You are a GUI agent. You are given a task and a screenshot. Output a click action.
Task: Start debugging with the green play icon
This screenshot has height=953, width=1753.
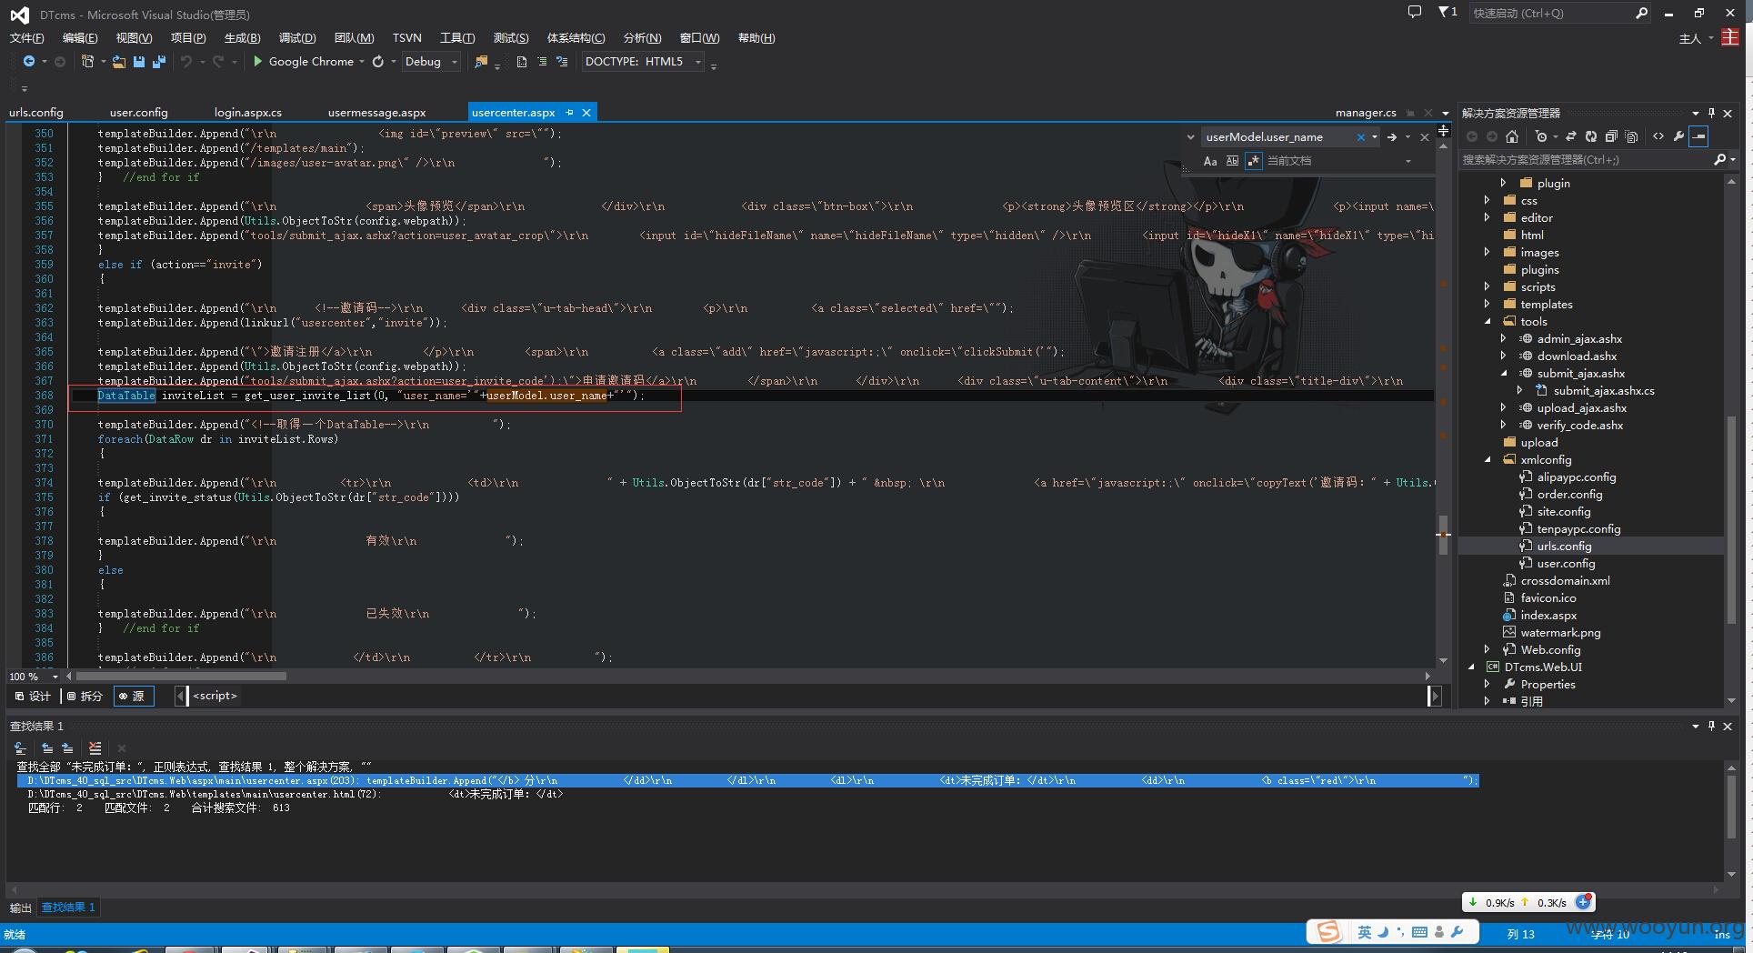pyautogui.click(x=258, y=62)
